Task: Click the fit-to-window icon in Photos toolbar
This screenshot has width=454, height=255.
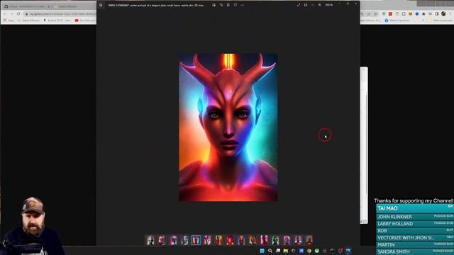Action: point(306,5)
